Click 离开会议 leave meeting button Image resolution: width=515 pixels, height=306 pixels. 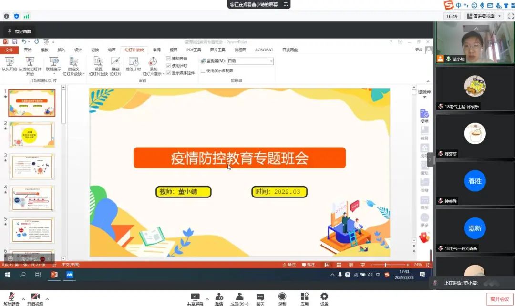pos(499,299)
